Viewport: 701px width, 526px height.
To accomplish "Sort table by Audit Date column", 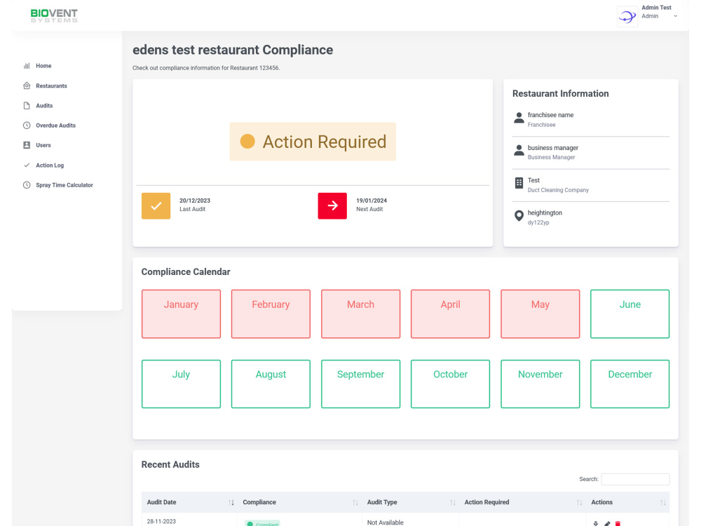I will point(189,502).
